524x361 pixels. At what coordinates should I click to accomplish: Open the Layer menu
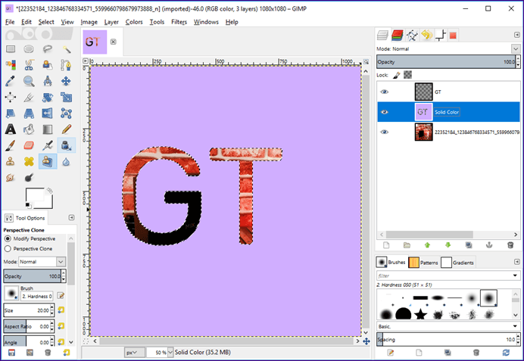pos(111,22)
